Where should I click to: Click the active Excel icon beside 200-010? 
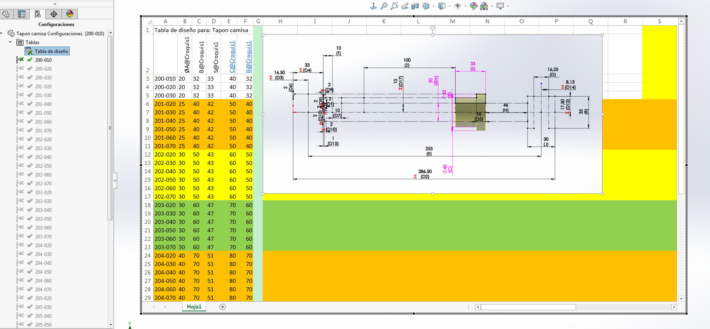(x=20, y=60)
